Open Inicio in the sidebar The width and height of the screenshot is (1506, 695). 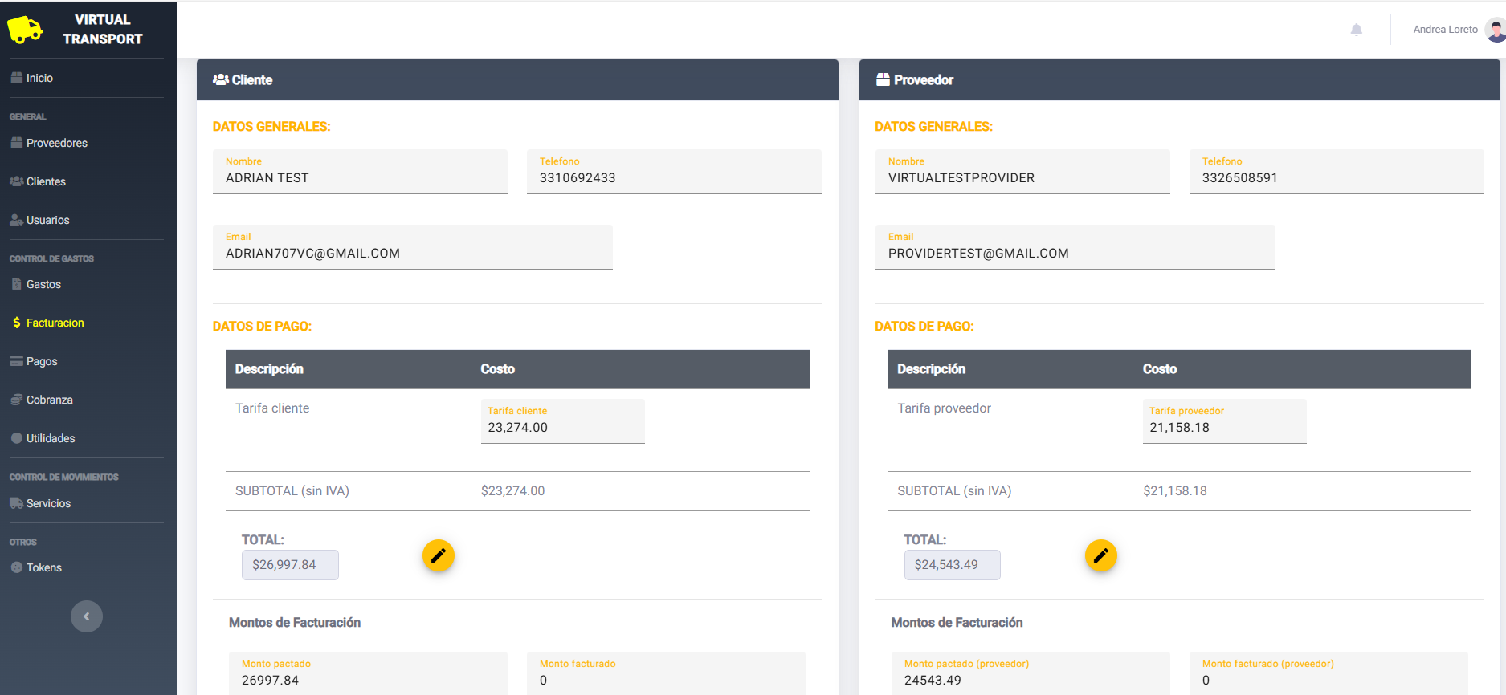click(39, 78)
